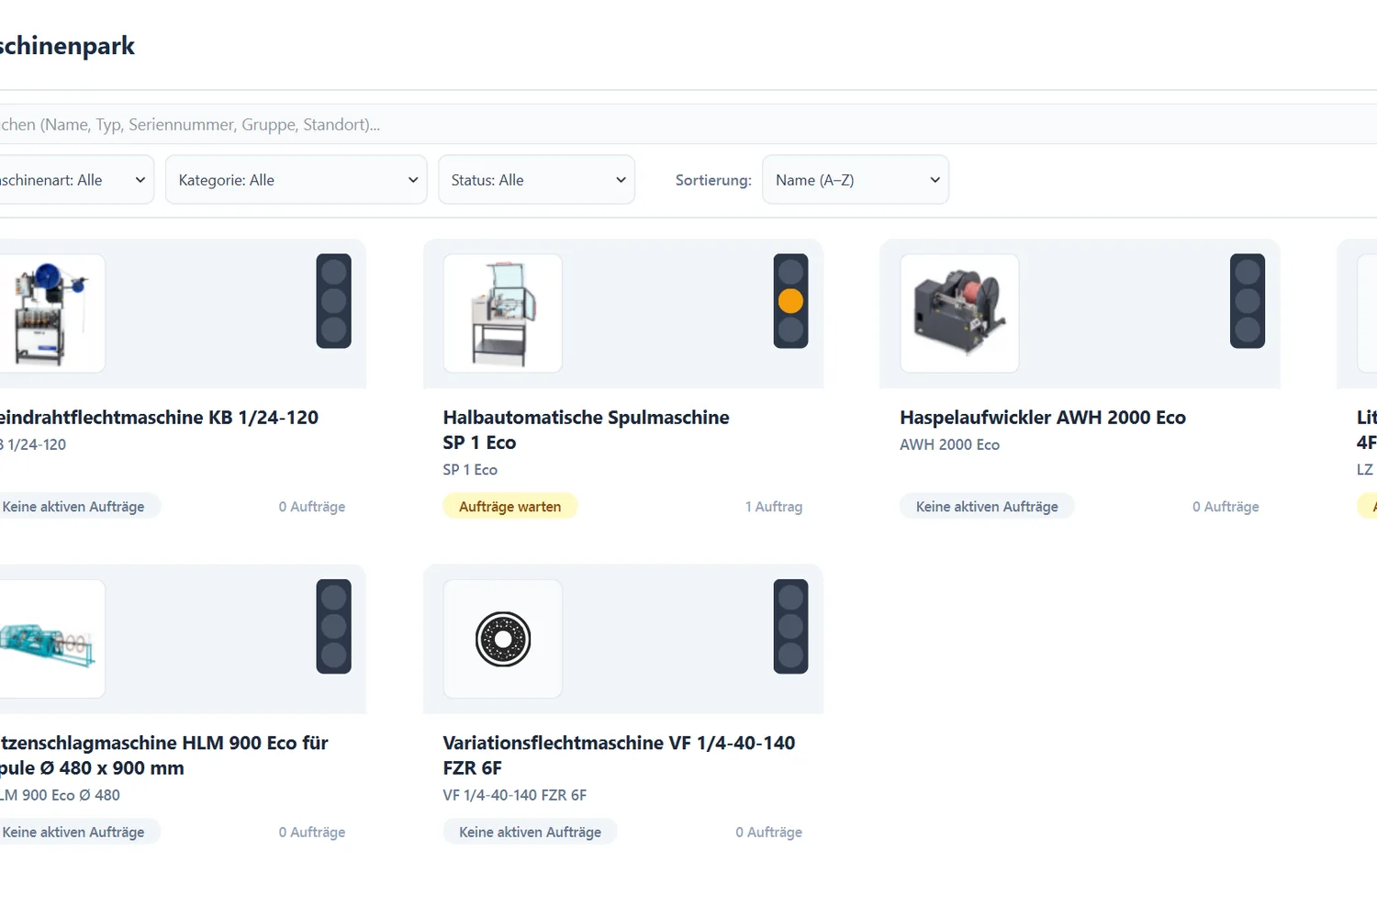
Task: Open the KB 1/24-120 braiding machine thumbnail
Action: [50, 313]
